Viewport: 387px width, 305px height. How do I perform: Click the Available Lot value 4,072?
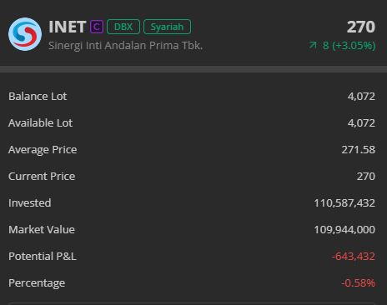point(361,122)
